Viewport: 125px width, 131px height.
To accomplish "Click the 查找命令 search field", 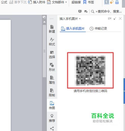I will [x=109, y=11].
